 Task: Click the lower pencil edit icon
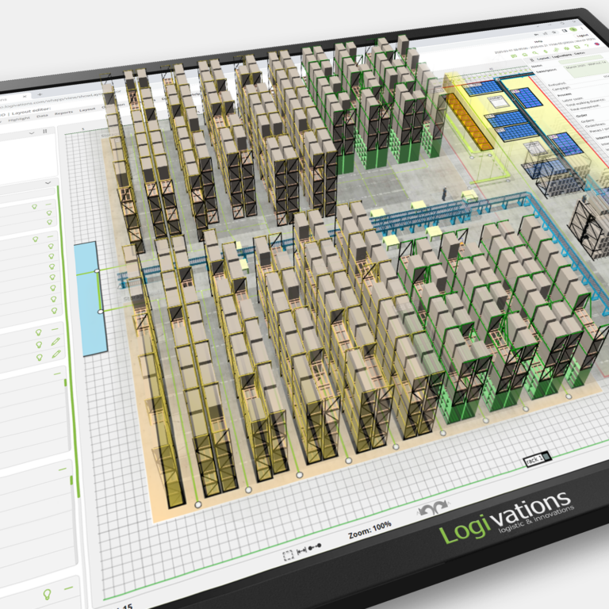tap(56, 354)
